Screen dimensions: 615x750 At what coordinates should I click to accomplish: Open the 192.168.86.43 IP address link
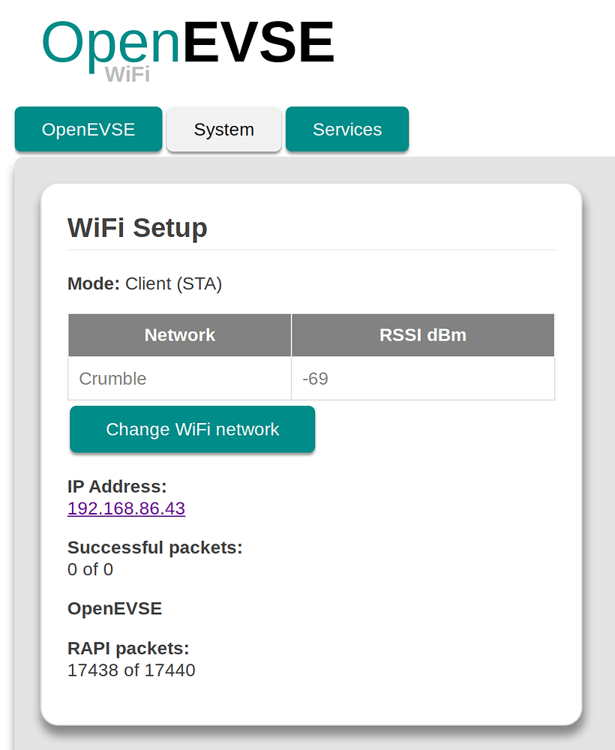coord(125,508)
